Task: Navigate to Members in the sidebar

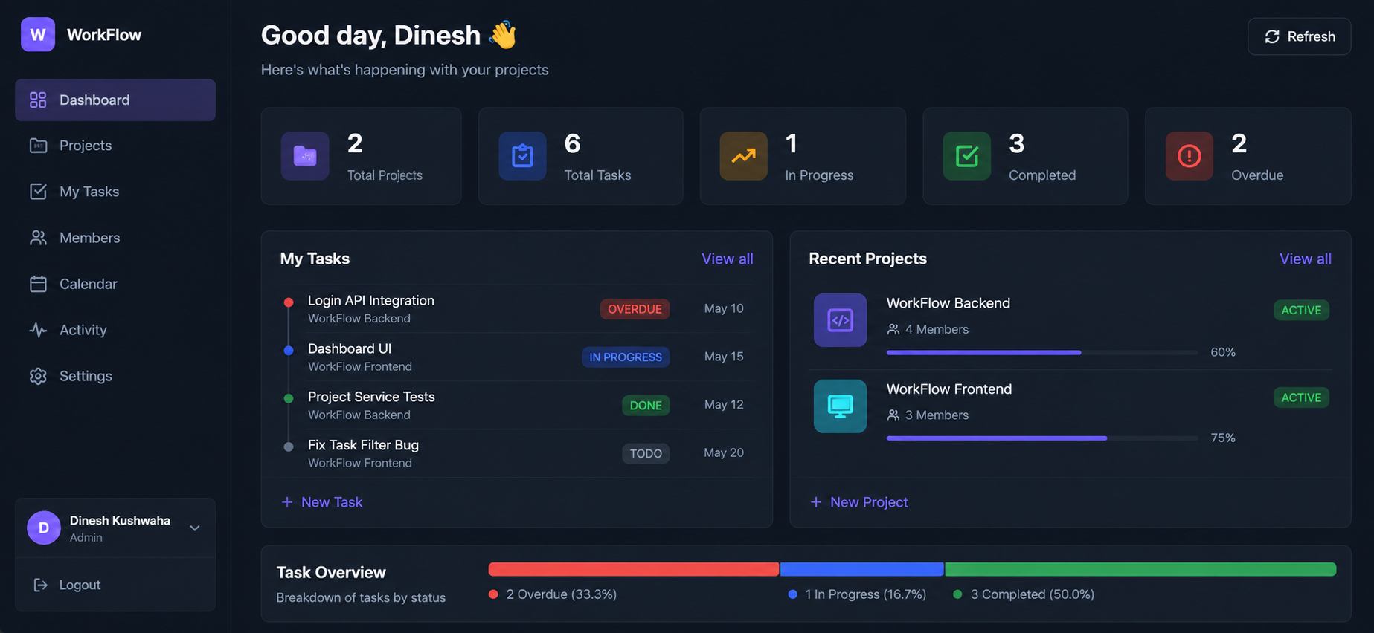Action: click(115, 238)
